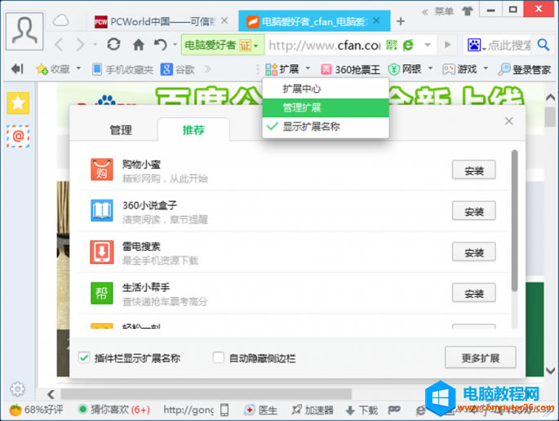Click the home page icon in toolbar
This screenshot has height=421, width=559.
point(138,45)
